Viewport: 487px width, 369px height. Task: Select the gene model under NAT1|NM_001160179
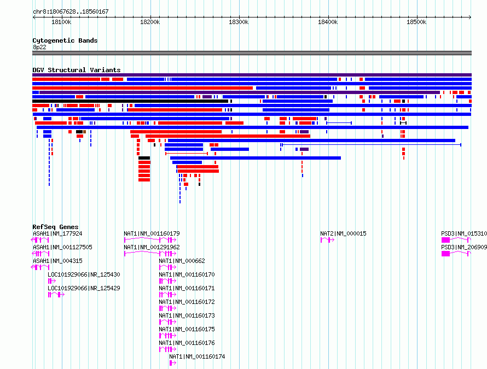150,240
